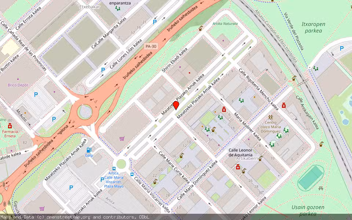
Task: Click the McAuto place label
Action: click(21, 115)
